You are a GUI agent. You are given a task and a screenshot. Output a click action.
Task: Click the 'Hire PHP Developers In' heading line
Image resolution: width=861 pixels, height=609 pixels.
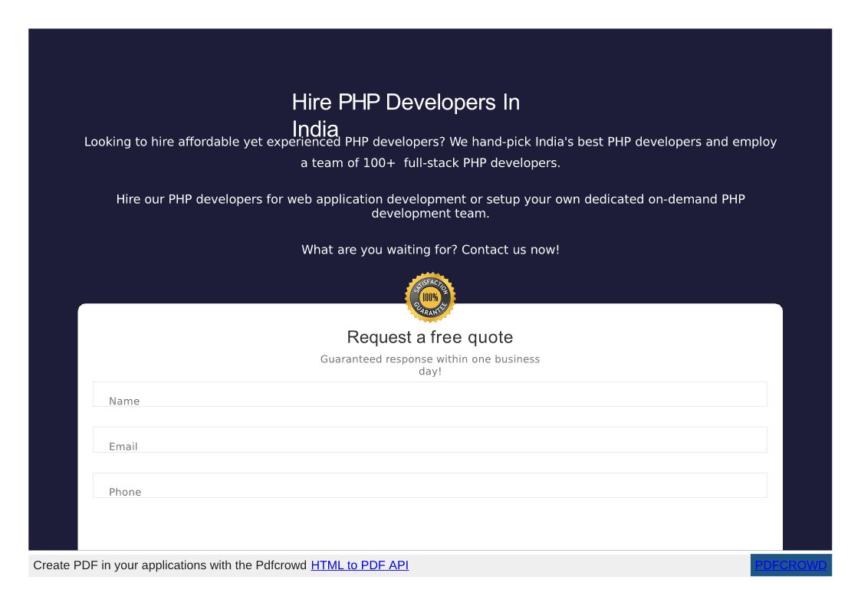click(406, 103)
